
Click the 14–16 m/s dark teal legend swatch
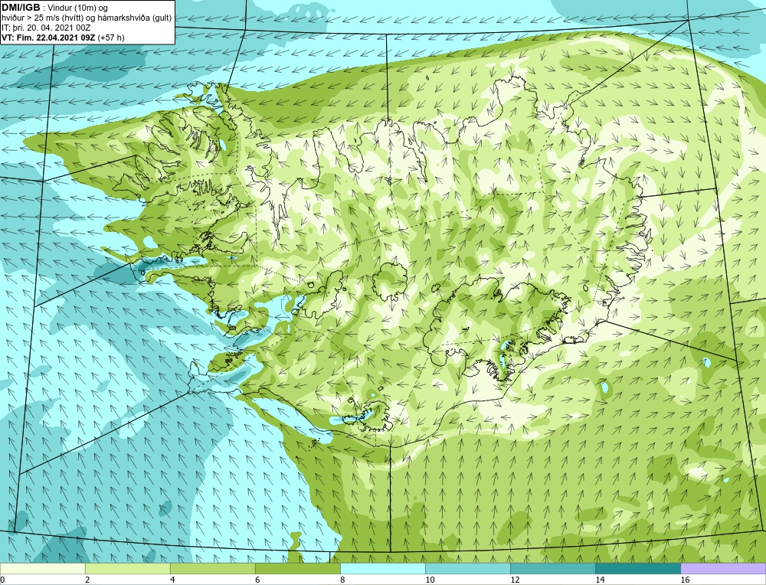(637, 569)
